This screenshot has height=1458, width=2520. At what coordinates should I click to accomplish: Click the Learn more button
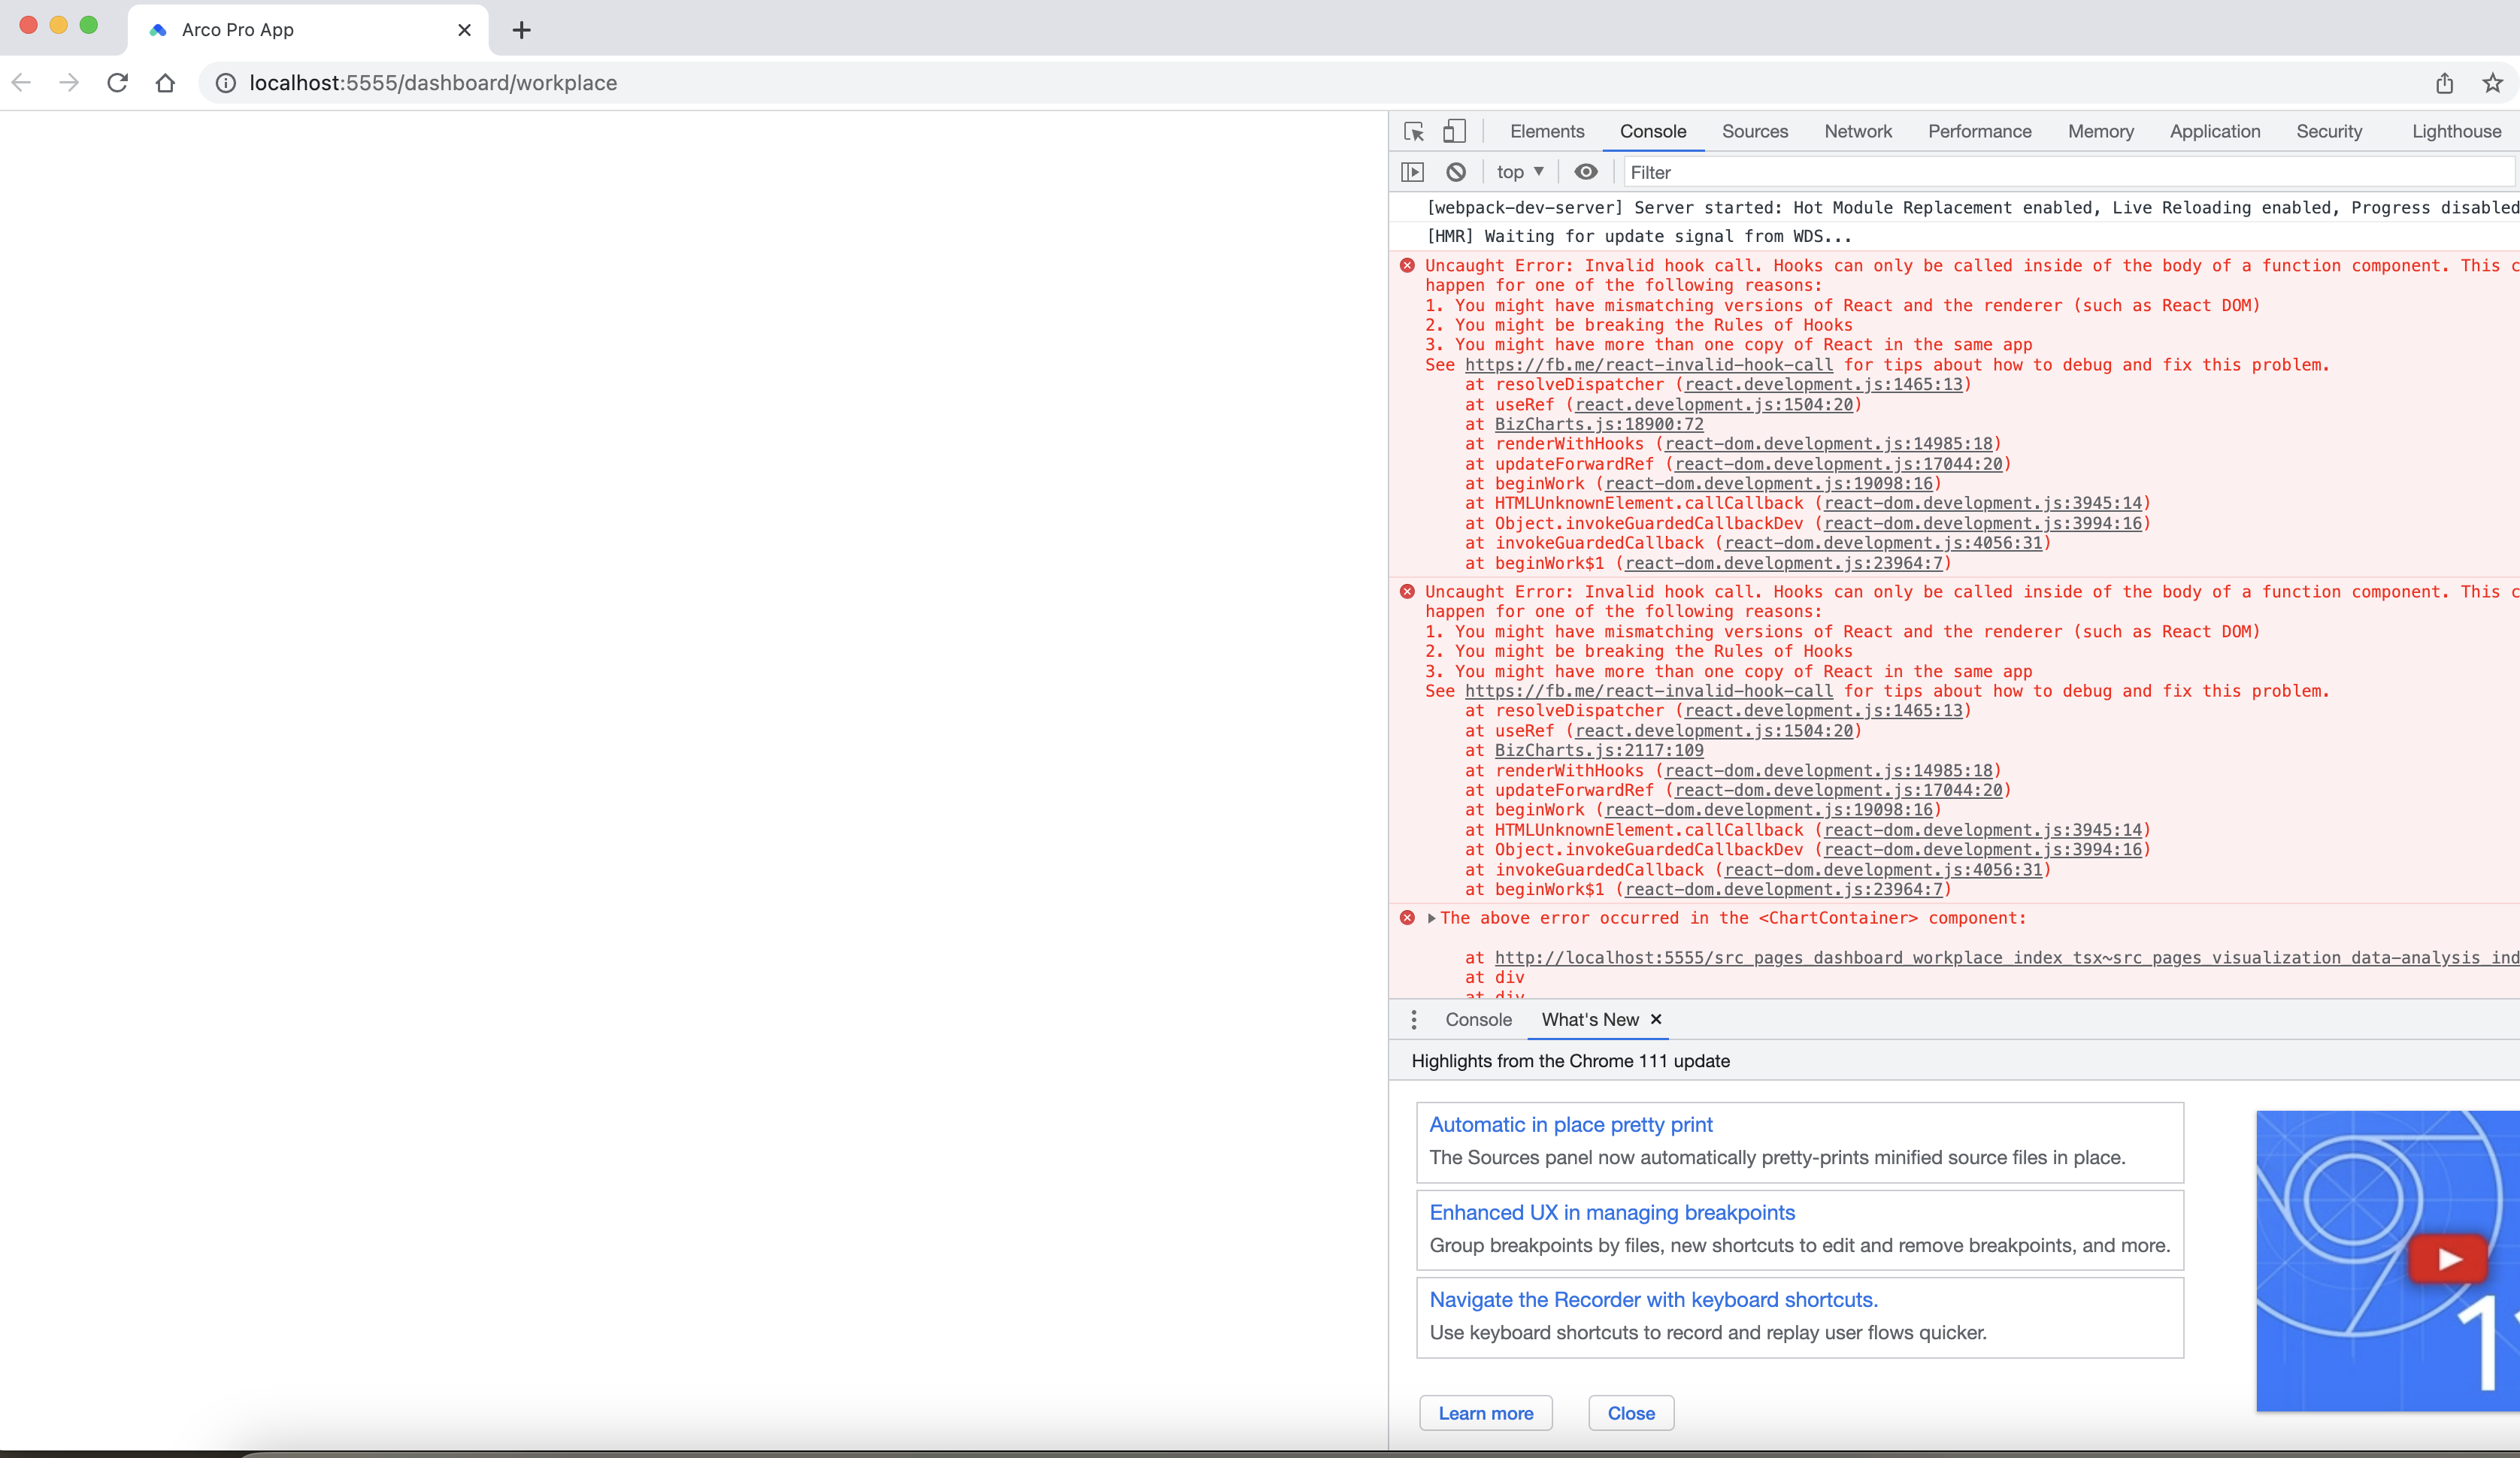click(1485, 1413)
